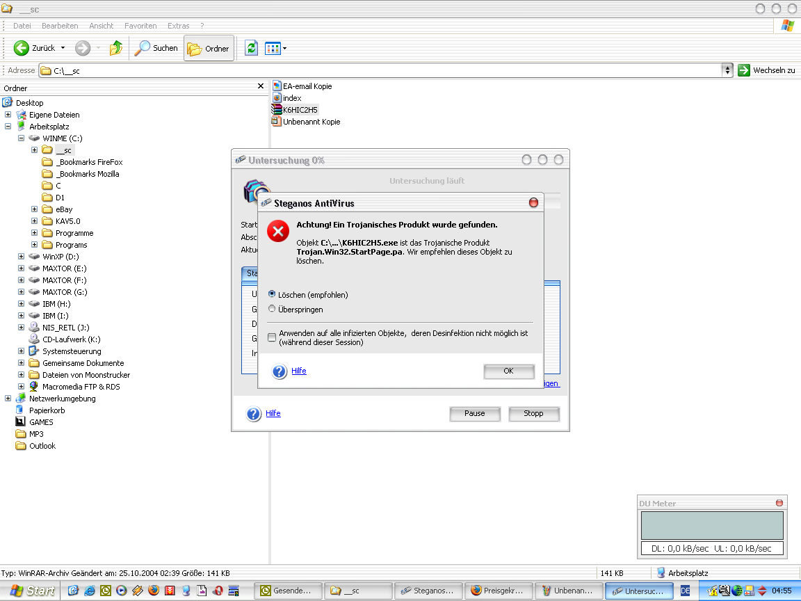This screenshot has height=601, width=801.
Task: Expand KAV5.0 folder node
Action: click(34, 221)
